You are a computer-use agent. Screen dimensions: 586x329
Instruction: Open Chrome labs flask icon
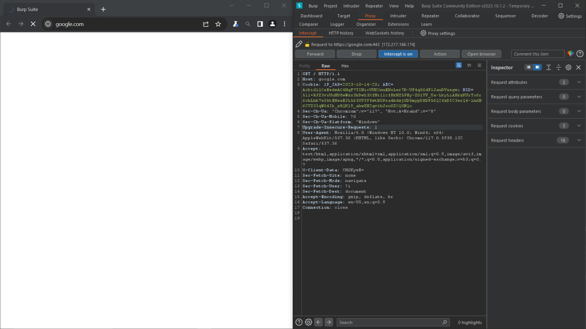(x=235, y=24)
